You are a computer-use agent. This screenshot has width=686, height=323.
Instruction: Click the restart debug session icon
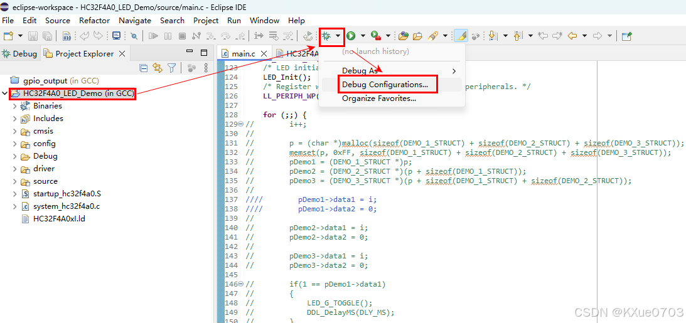point(308,36)
